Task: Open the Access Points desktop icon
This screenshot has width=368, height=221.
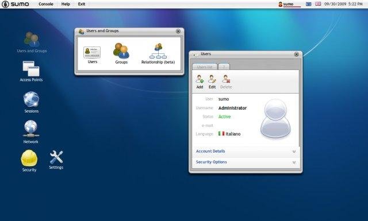Action: 31,72
